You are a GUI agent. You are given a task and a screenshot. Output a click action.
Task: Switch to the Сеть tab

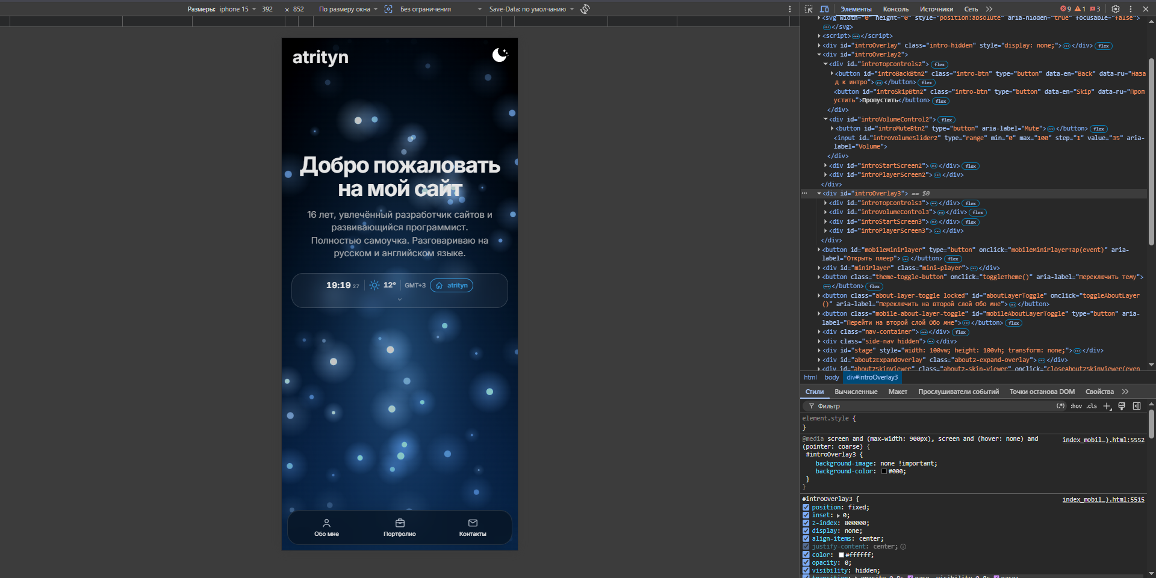pyautogui.click(x=971, y=9)
